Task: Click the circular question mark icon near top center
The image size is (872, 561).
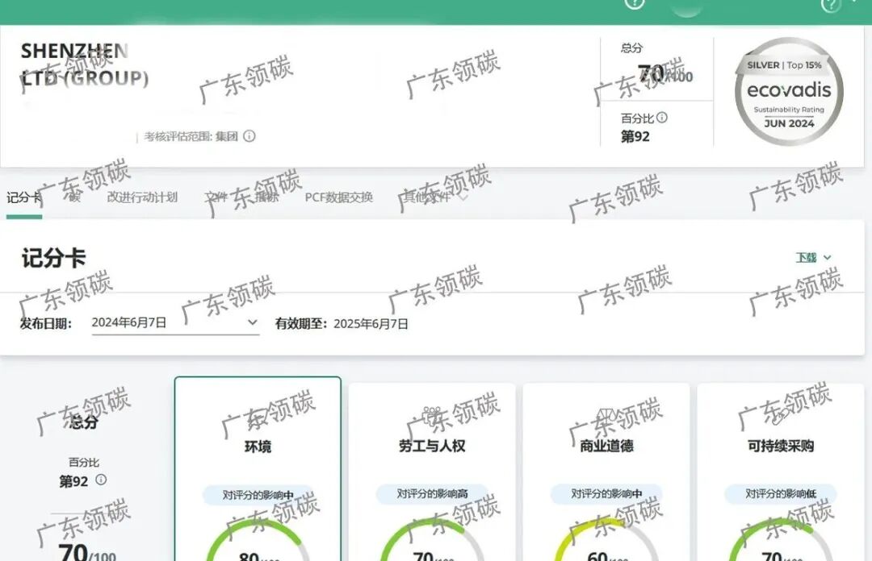Action: 635,4
